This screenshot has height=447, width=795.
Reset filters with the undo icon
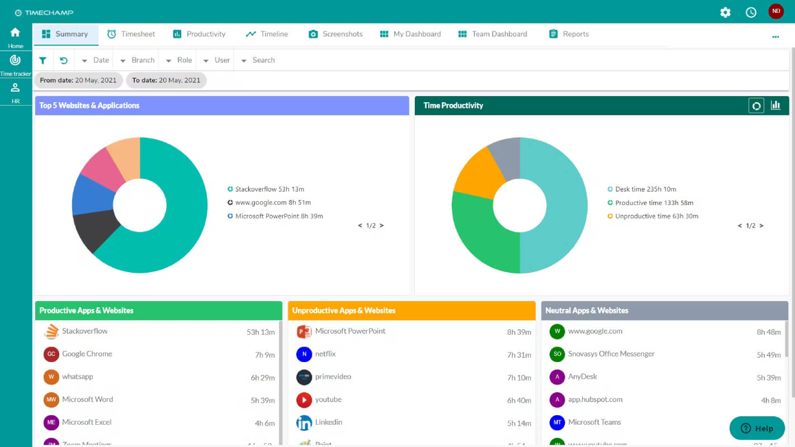[64, 60]
